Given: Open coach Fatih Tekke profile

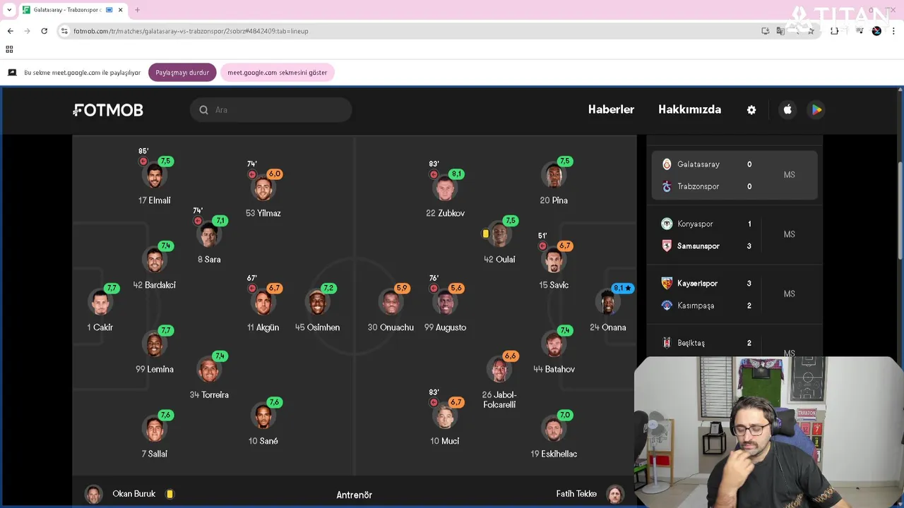Looking at the screenshot, I should click(590, 494).
